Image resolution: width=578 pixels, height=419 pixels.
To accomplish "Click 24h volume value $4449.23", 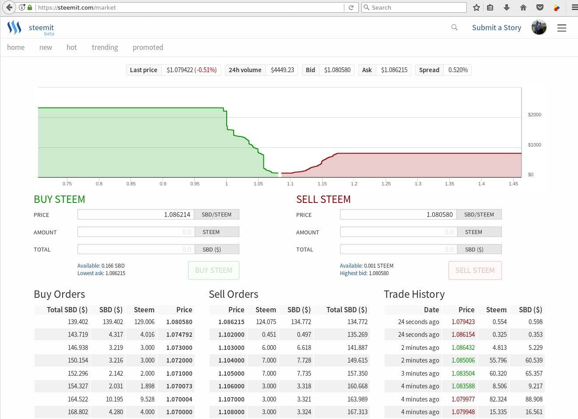I will tap(282, 70).
